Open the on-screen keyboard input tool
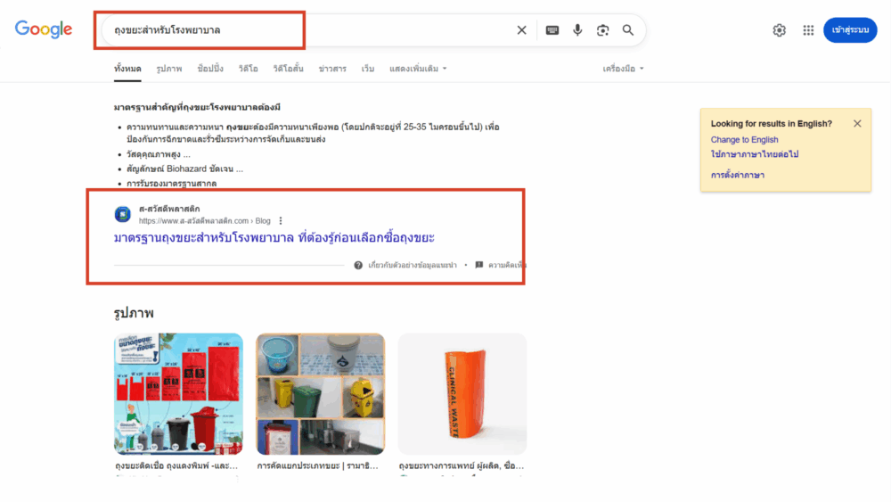This screenshot has height=502, width=891. click(552, 30)
